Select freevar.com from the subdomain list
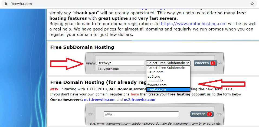The height and width of the screenshot is (127, 259). [168, 85]
